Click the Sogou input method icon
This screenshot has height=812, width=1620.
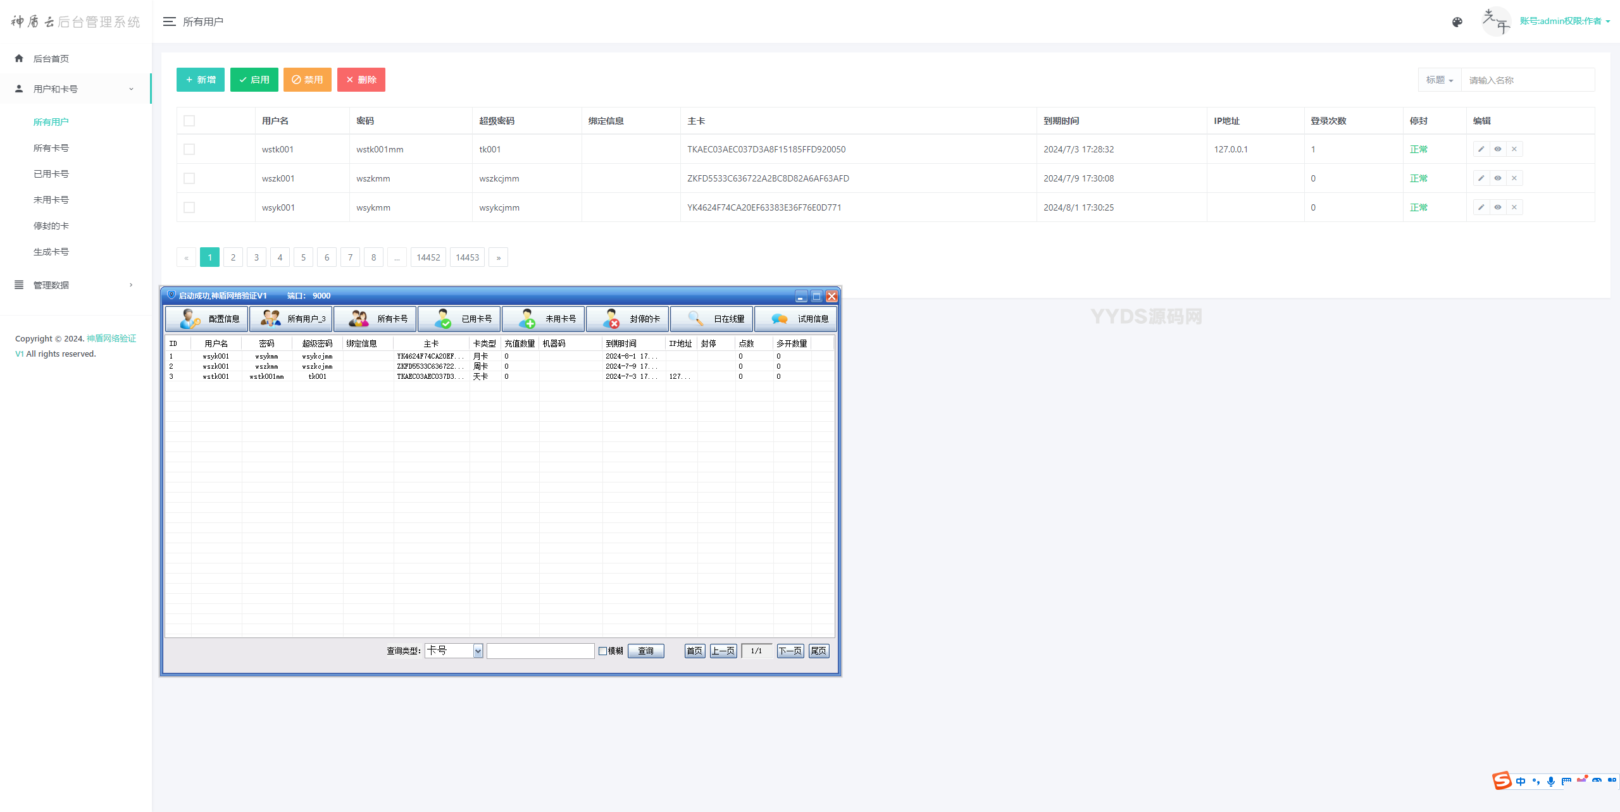(1502, 780)
